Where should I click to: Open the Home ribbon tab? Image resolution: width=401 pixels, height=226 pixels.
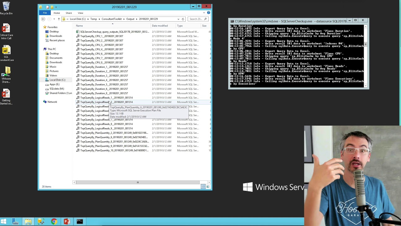click(57, 13)
